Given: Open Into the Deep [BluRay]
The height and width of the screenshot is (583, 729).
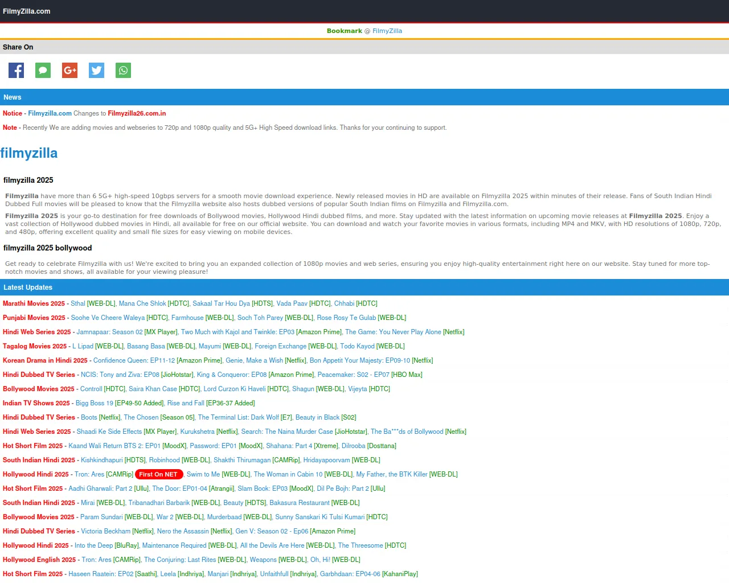Looking at the screenshot, I should [x=107, y=545].
